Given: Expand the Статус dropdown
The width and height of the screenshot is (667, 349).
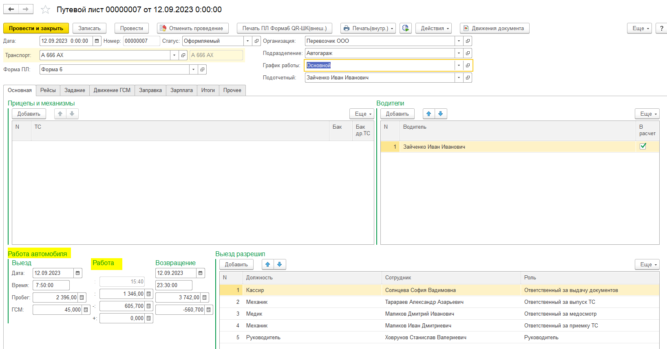Looking at the screenshot, I should pyautogui.click(x=247, y=41).
